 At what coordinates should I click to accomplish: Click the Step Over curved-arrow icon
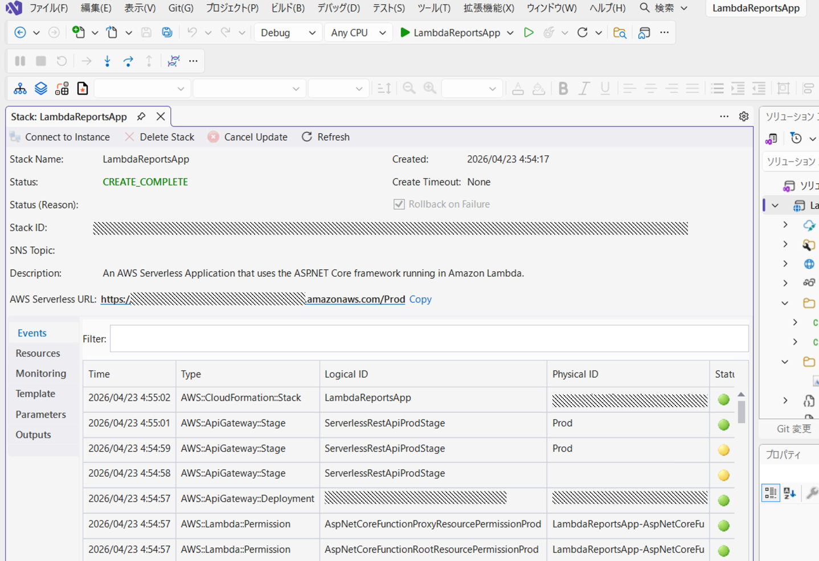[128, 60]
